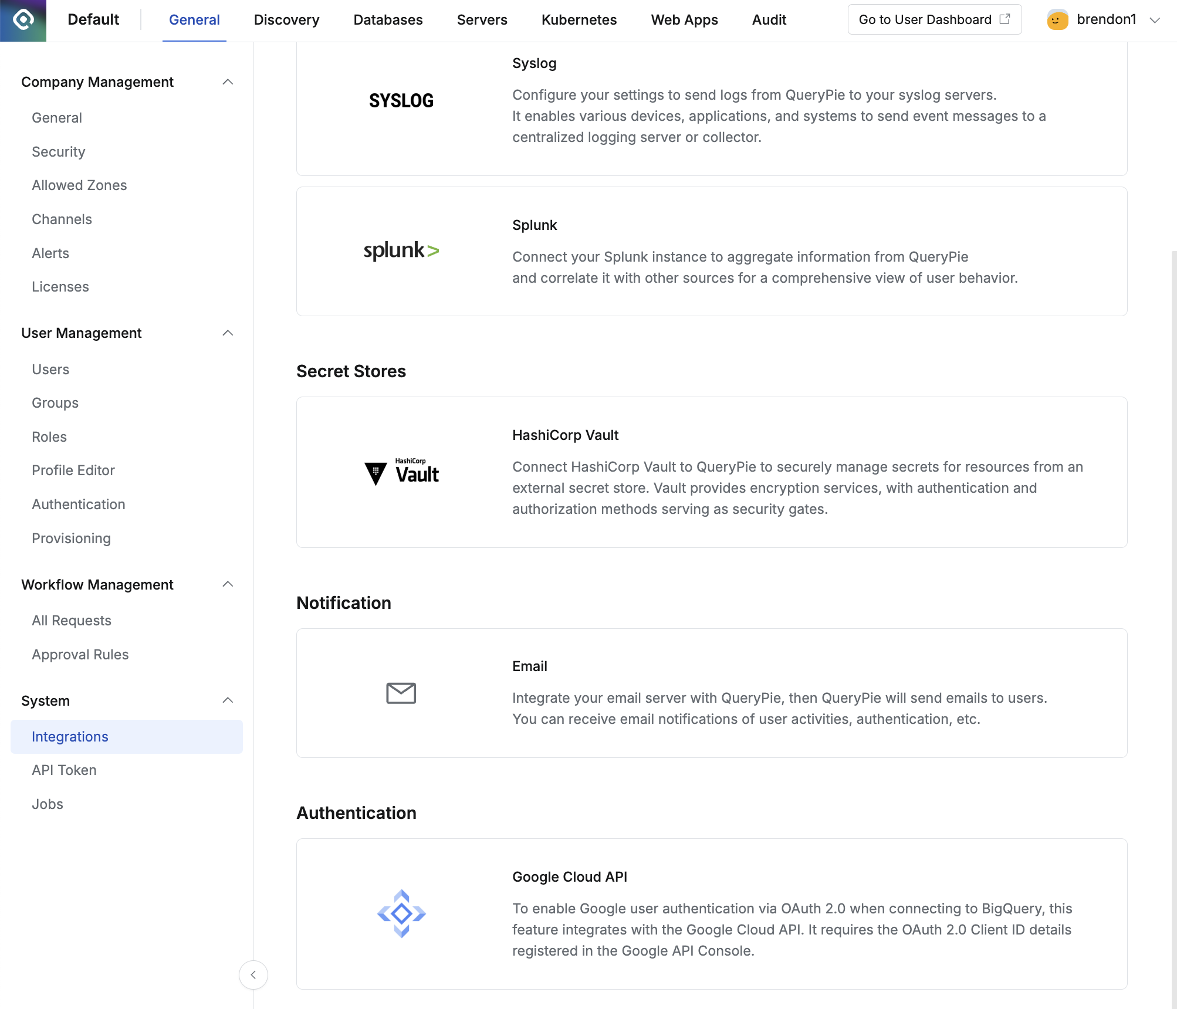Open Approval Rules settings
This screenshot has width=1177, height=1009.
click(80, 654)
